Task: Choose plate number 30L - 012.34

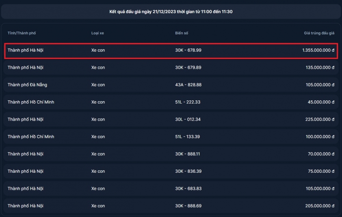Action: [x=188, y=119]
